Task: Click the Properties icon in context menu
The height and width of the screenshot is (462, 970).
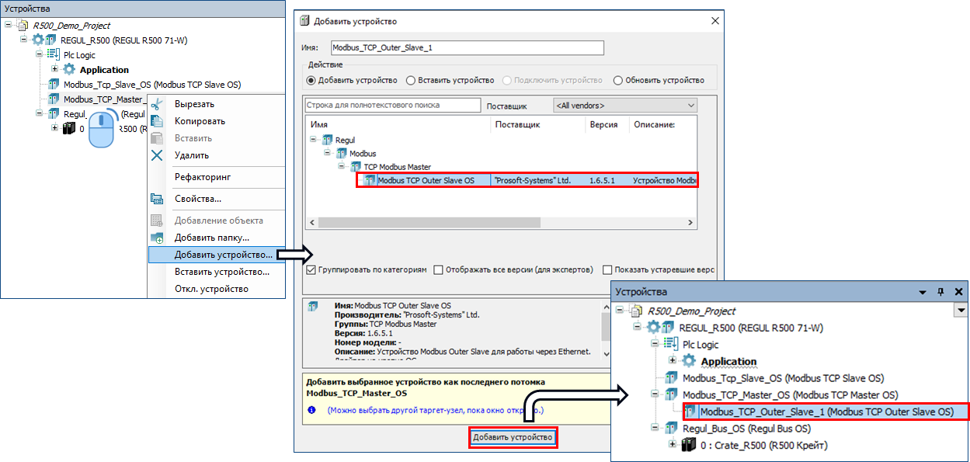Action: [157, 199]
